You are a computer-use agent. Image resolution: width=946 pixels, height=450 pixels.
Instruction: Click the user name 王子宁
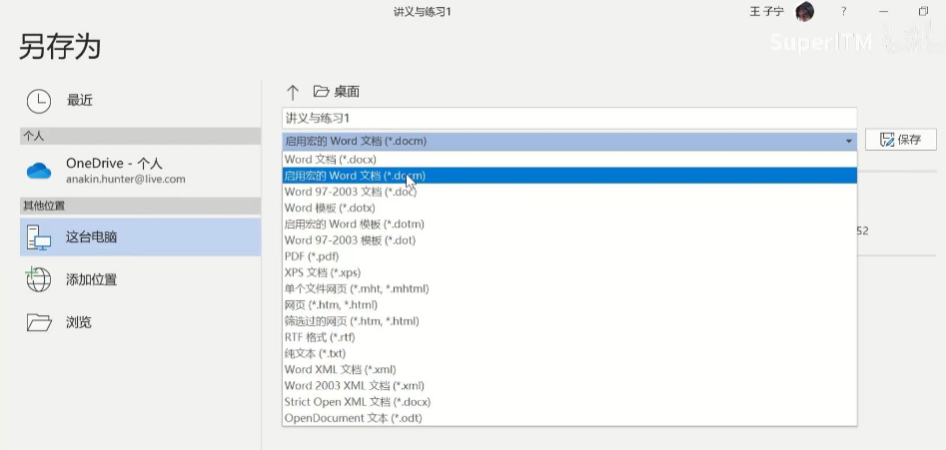767,11
